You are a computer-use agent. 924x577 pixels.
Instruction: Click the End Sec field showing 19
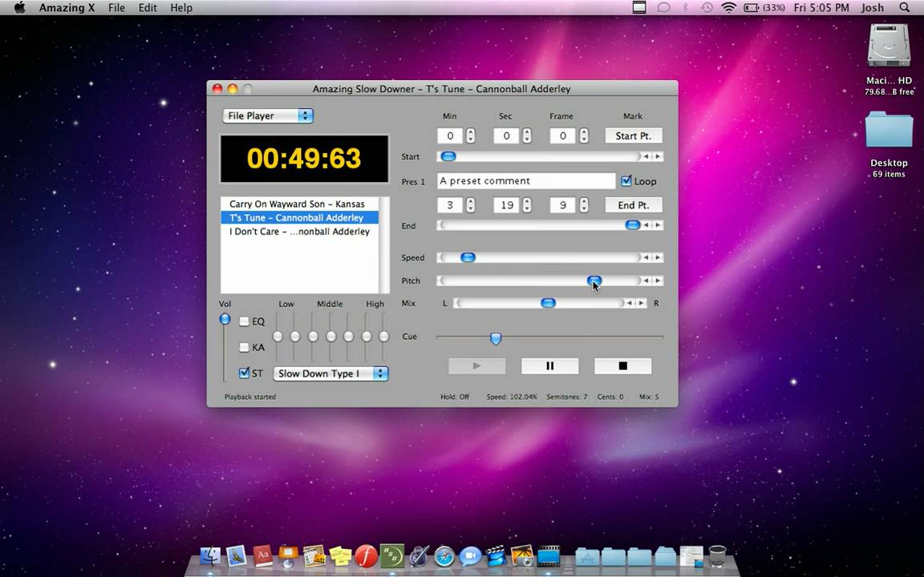click(x=506, y=205)
